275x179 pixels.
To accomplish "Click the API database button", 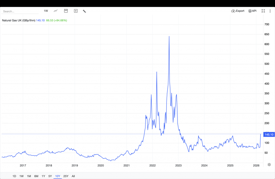I will 252,11.
